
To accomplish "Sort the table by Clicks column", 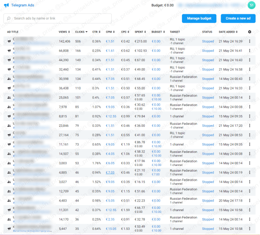I will click(x=81, y=32).
